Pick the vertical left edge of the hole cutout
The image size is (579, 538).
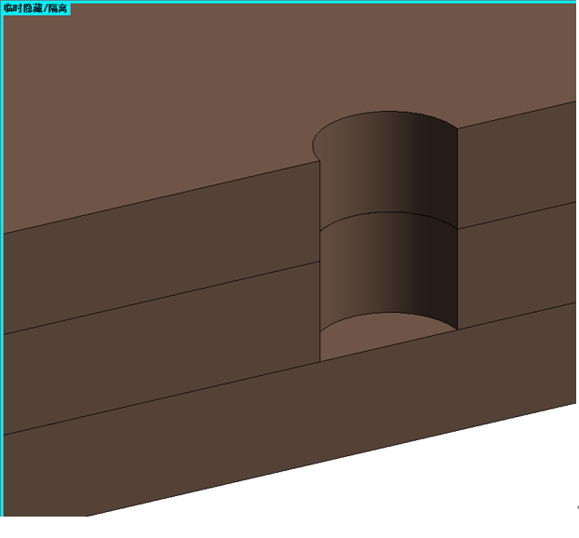(320, 261)
